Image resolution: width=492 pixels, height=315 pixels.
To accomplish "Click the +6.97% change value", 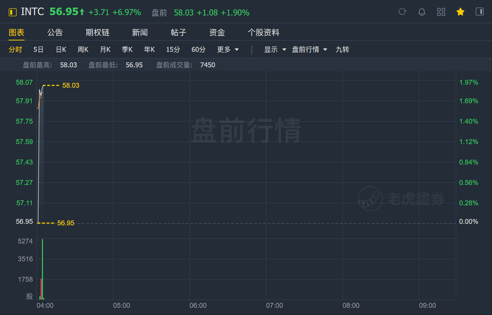I will click(x=127, y=12).
